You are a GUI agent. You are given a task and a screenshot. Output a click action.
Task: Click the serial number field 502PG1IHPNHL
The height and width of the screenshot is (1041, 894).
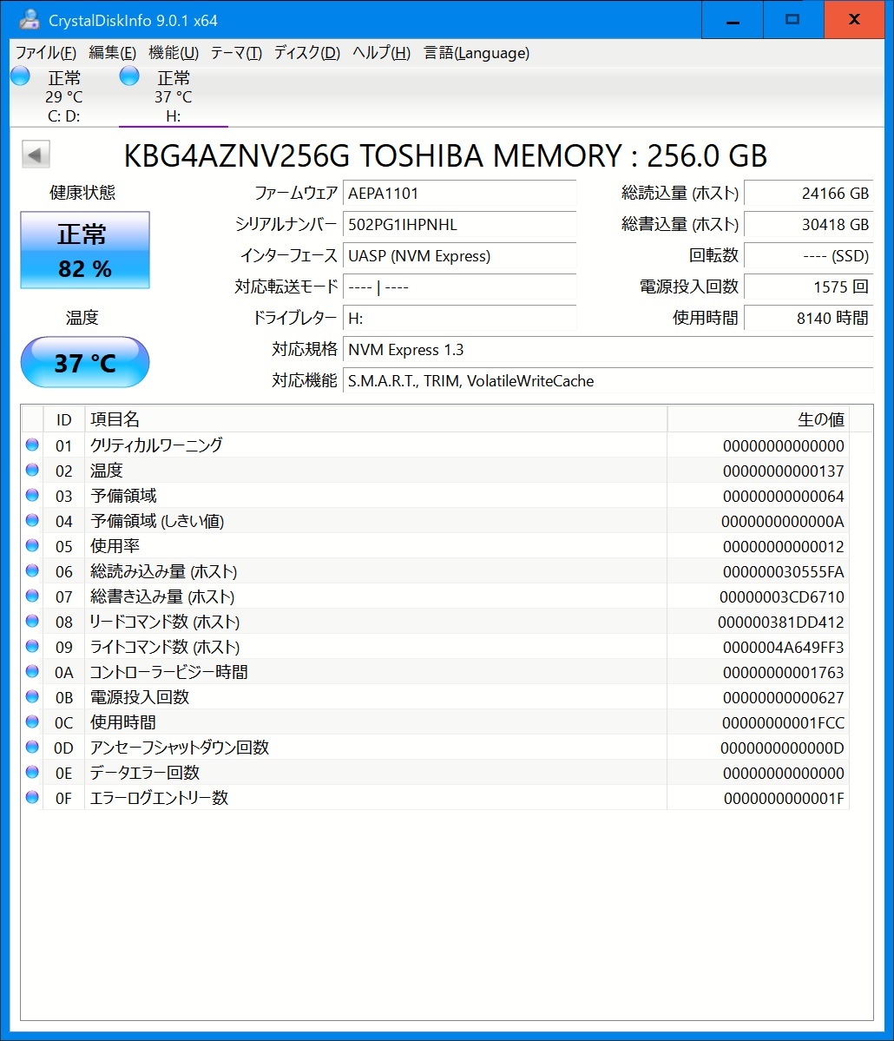click(x=459, y=224)
